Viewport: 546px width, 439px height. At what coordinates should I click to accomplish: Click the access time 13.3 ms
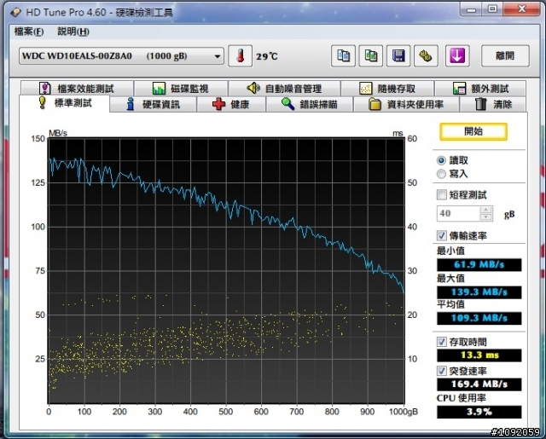pyautogui.click(x=479, y=355)
